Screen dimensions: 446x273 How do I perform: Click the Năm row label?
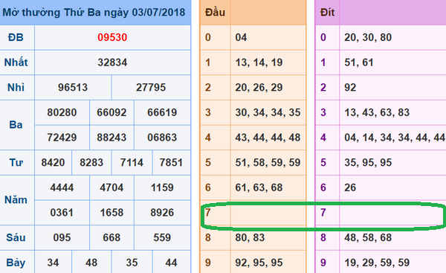[x=16, y=200]
